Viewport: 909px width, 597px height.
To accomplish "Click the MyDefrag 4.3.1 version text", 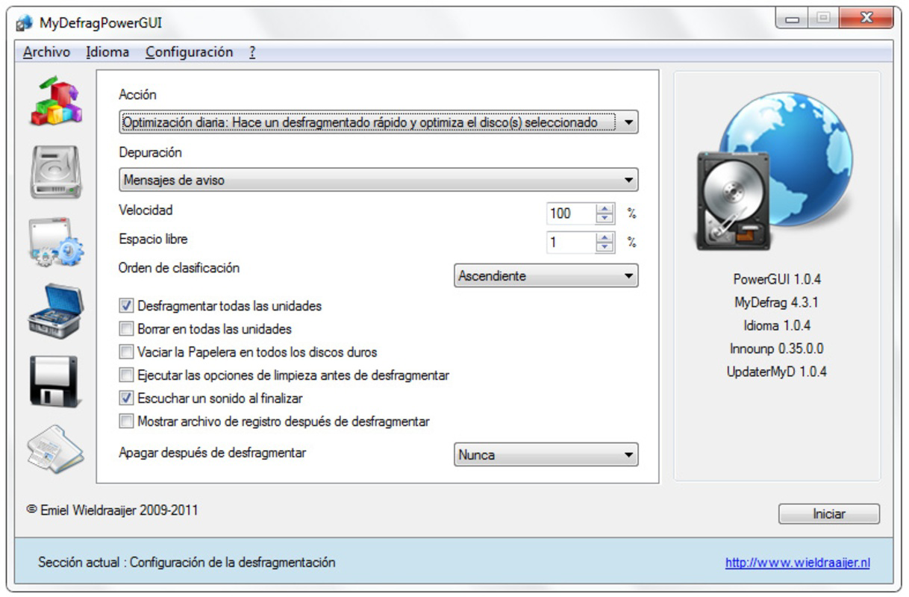I will tap(777, 303).
